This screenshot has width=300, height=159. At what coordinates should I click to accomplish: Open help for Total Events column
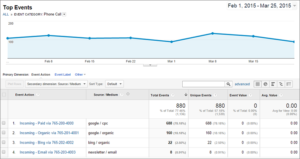tap(173, 95)
